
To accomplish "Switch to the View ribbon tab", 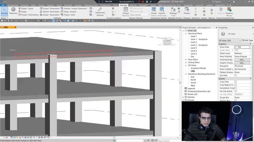I will [x=115, y=5].
